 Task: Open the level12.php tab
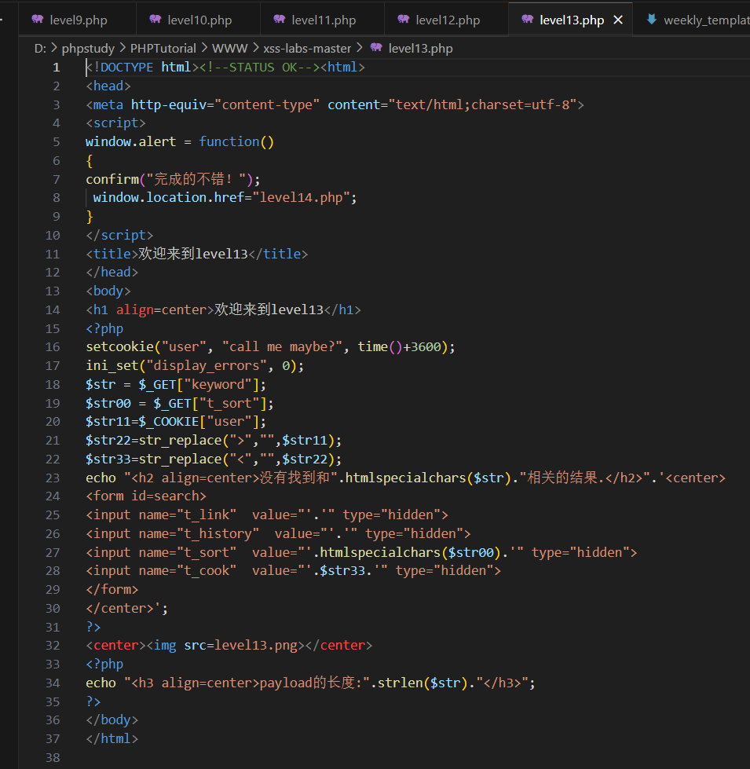click(446, 20)
